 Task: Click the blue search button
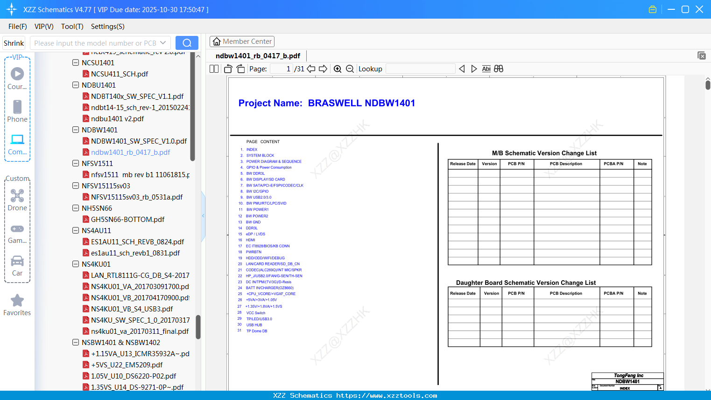[187, 43]
